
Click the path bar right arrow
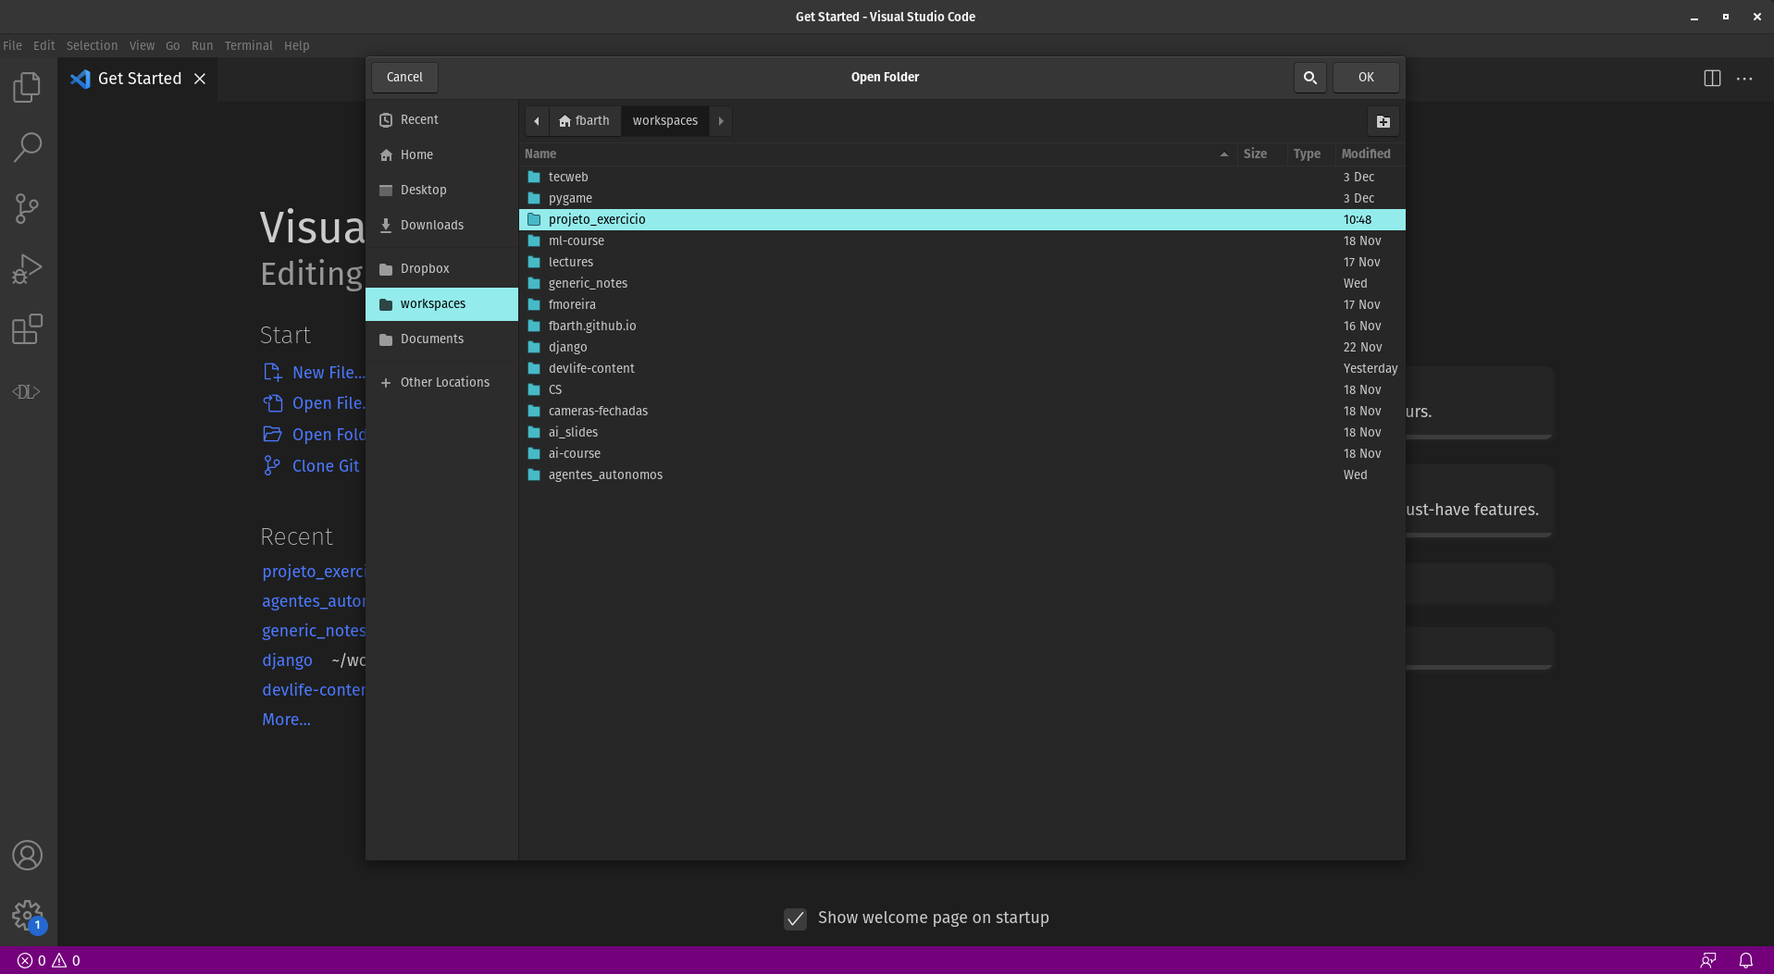coord(721,121)
